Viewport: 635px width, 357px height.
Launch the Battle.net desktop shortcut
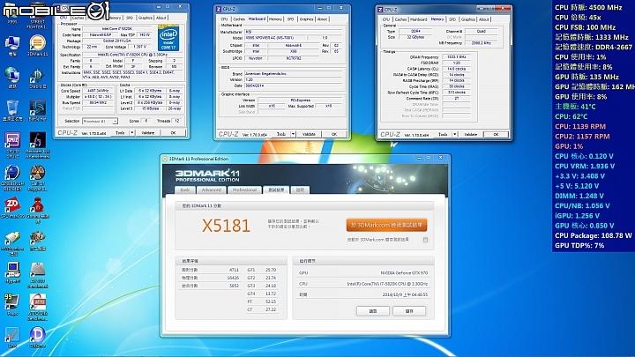point(37,110)
